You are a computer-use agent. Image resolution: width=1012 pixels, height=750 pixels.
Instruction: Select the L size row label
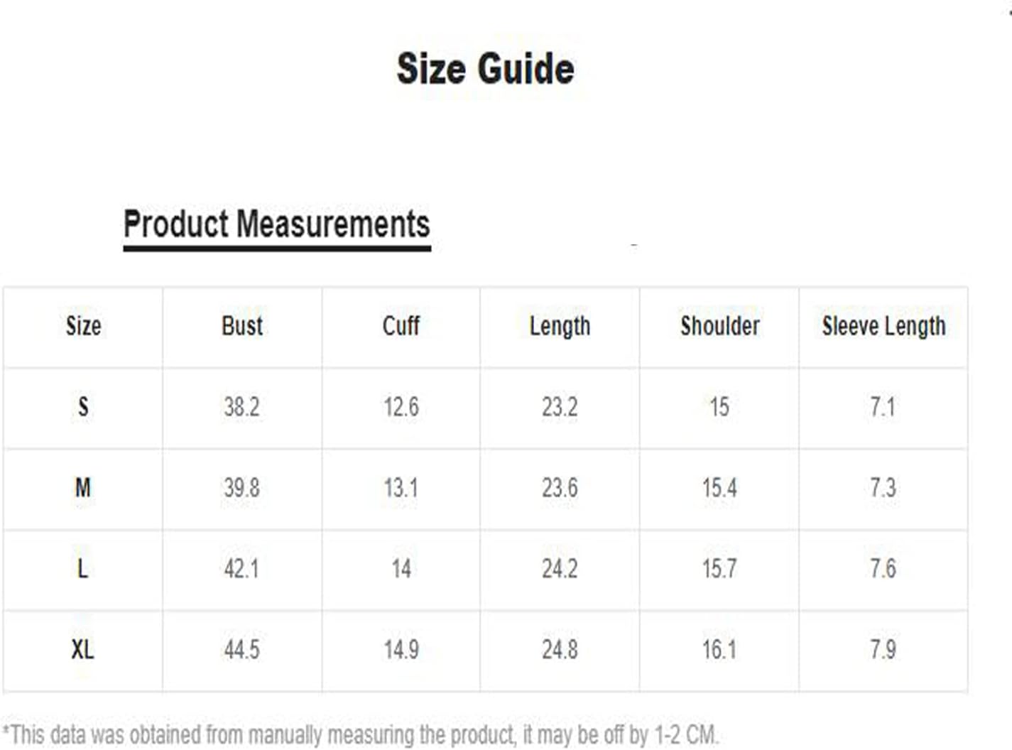(x=82, y=569)
